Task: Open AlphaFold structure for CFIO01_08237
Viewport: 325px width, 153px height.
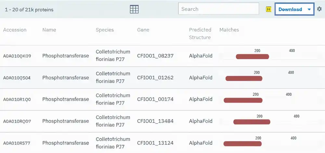Action: click(201, 56)
